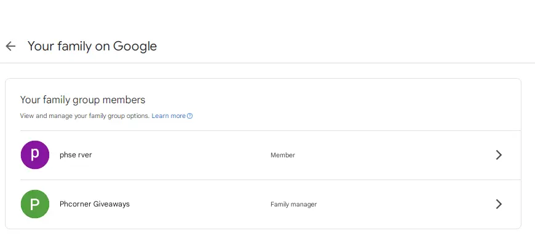Click the divider line between the two member rows
This screenshot has height=244, width=535.
[x=270, y=179]
